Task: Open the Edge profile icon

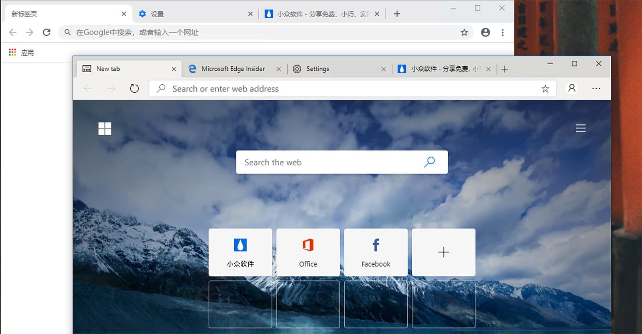Action: point(572,88)
